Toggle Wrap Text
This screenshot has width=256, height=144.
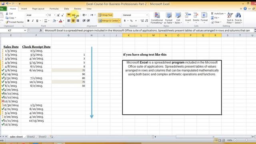(106, 15)
